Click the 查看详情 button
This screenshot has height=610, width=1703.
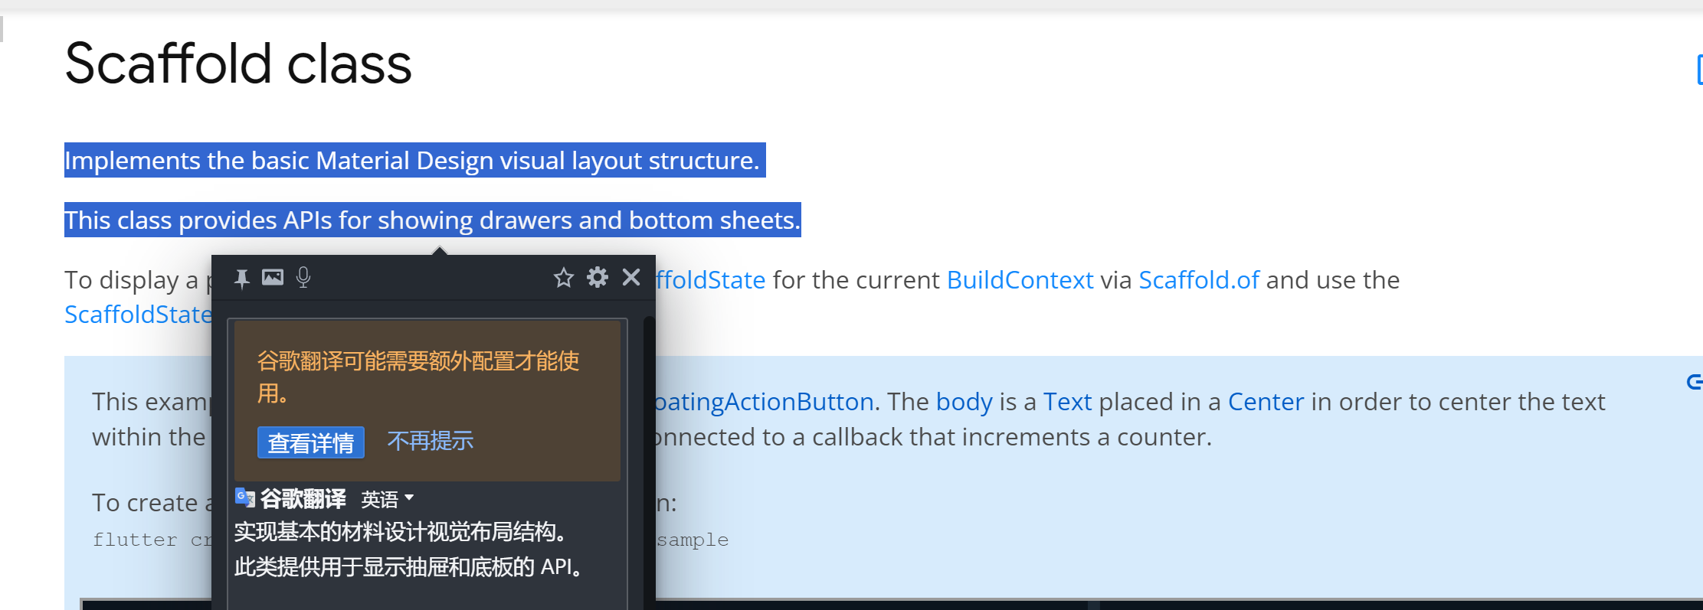click(x=311, y=442)
